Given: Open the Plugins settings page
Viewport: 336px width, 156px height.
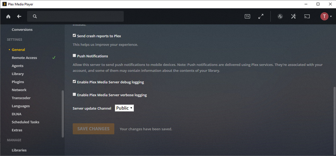Looking at the screenshot, I should point(18,82).
